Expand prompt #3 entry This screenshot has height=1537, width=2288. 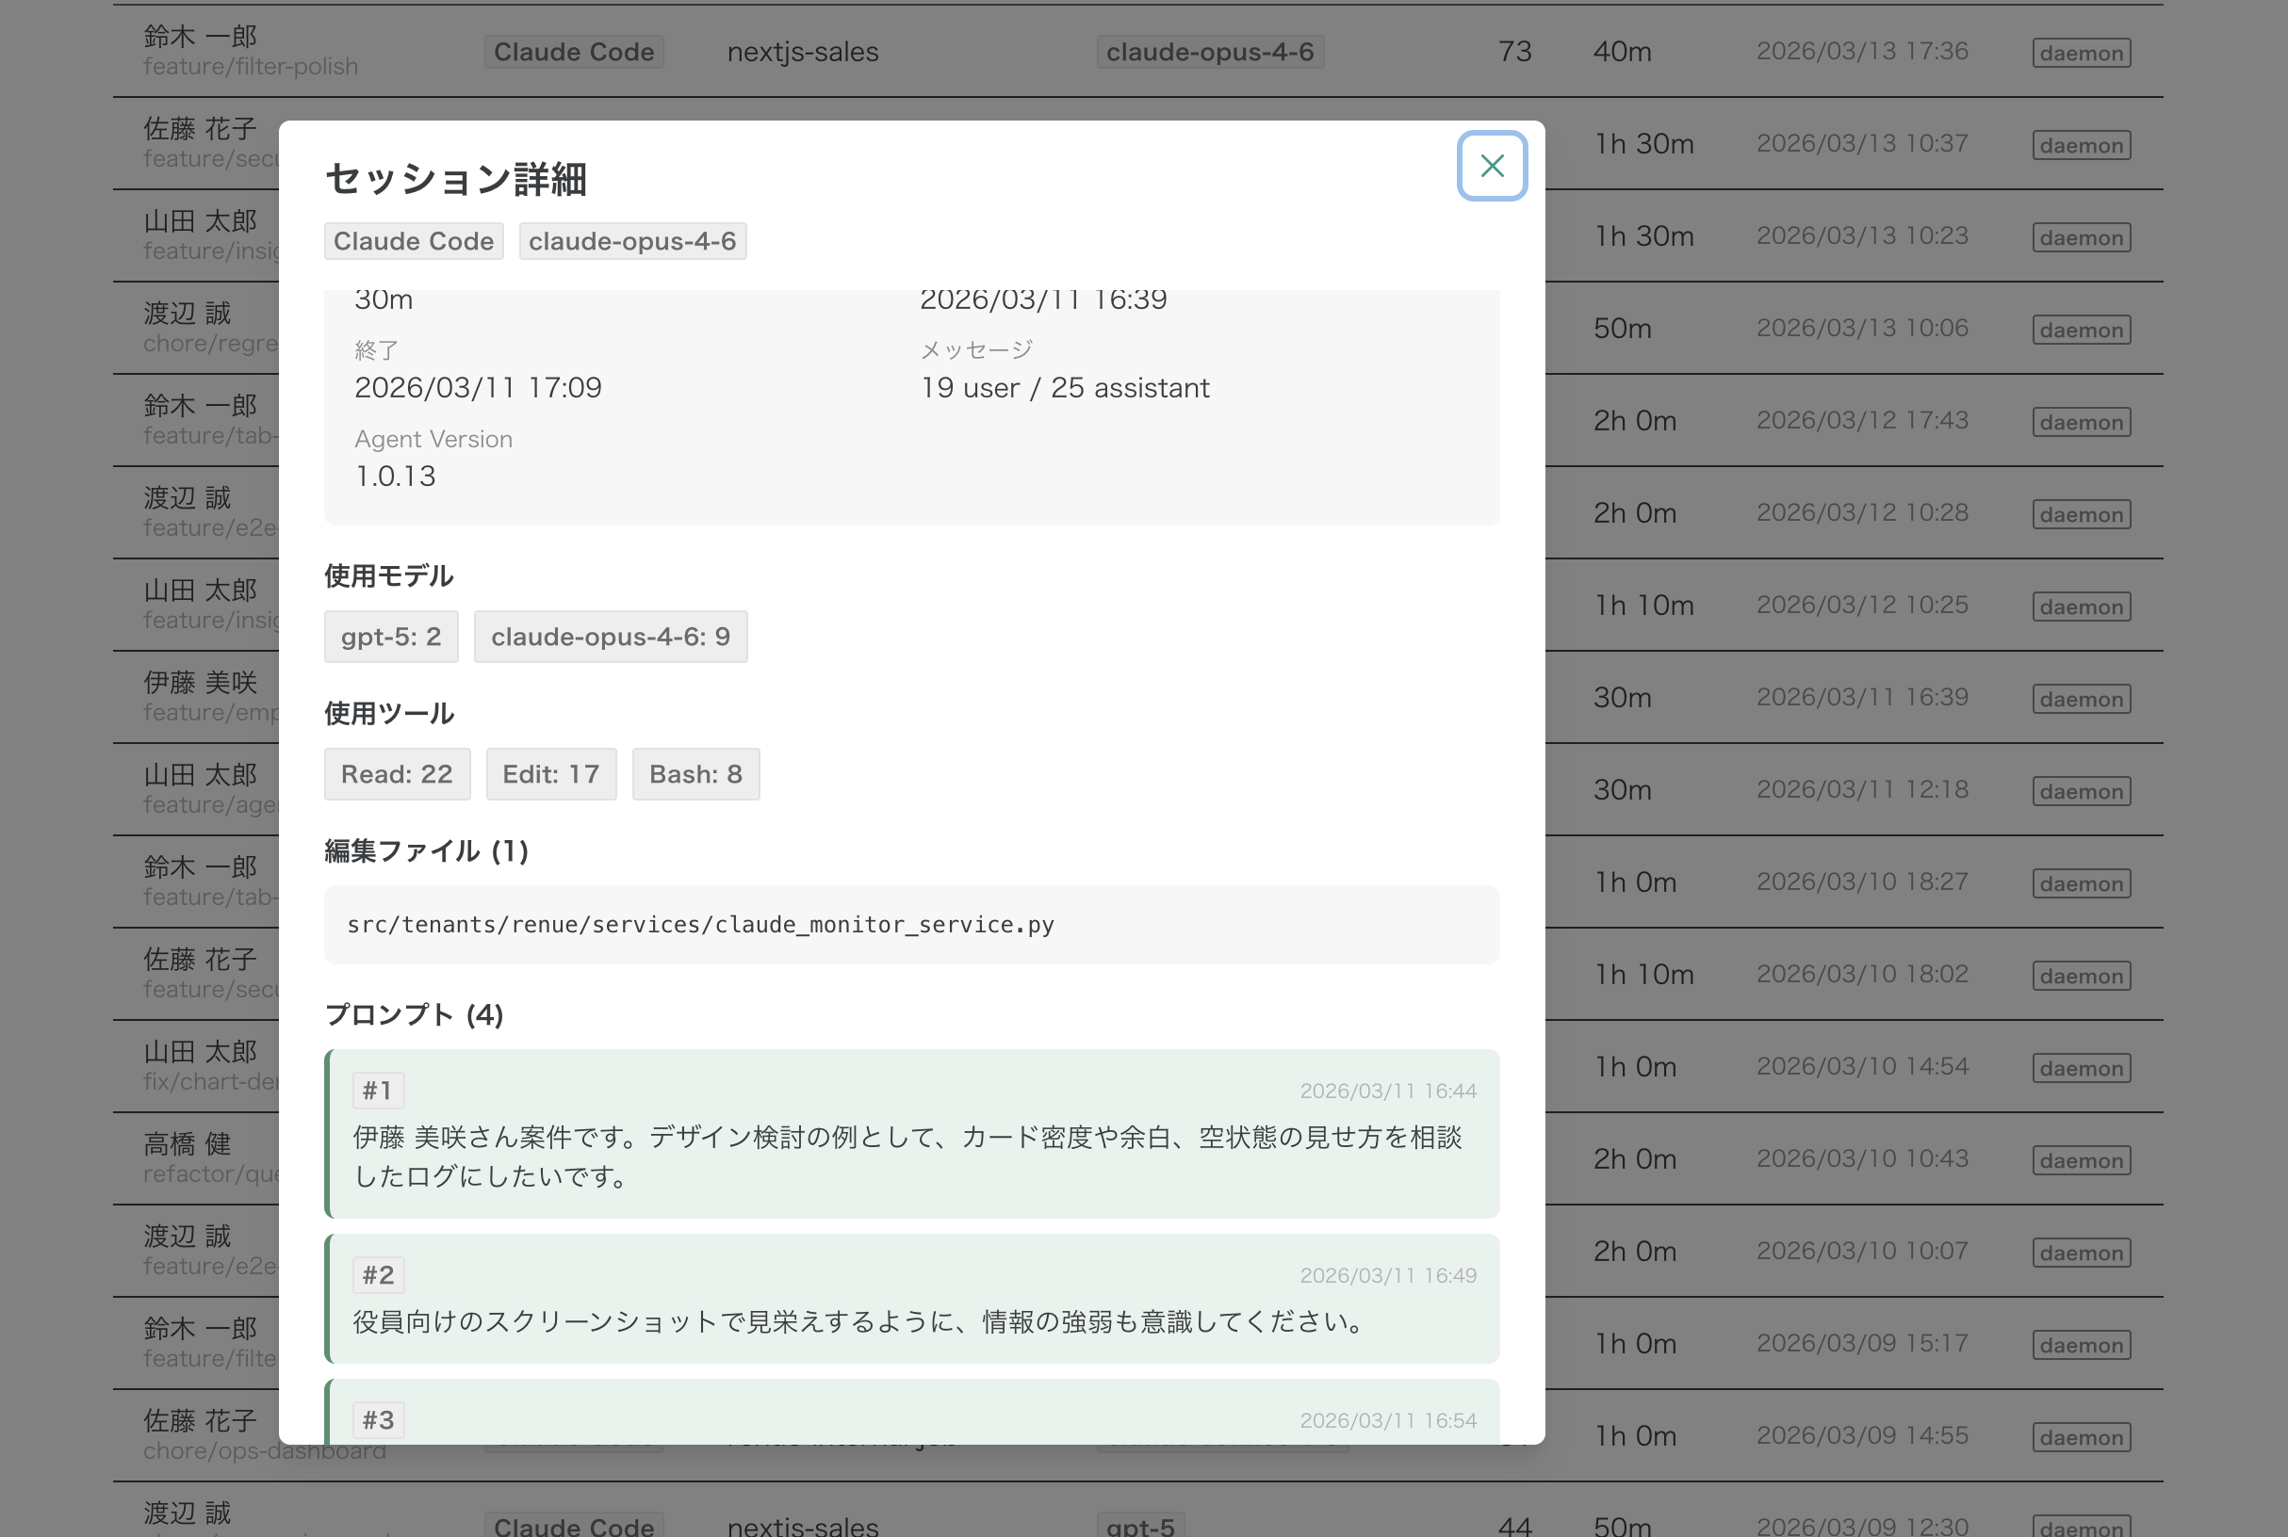[910, 1418]
